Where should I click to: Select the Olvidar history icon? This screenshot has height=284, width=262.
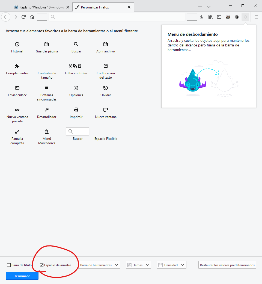coord(106,88)
